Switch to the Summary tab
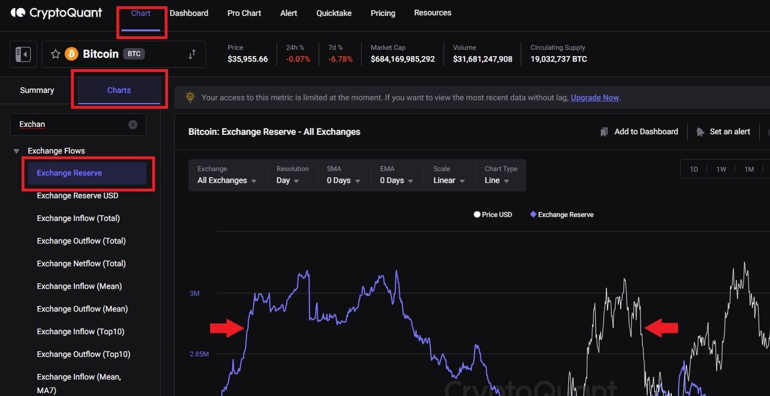770x396 pixels. pyautogui.click(x=37, y=90)
